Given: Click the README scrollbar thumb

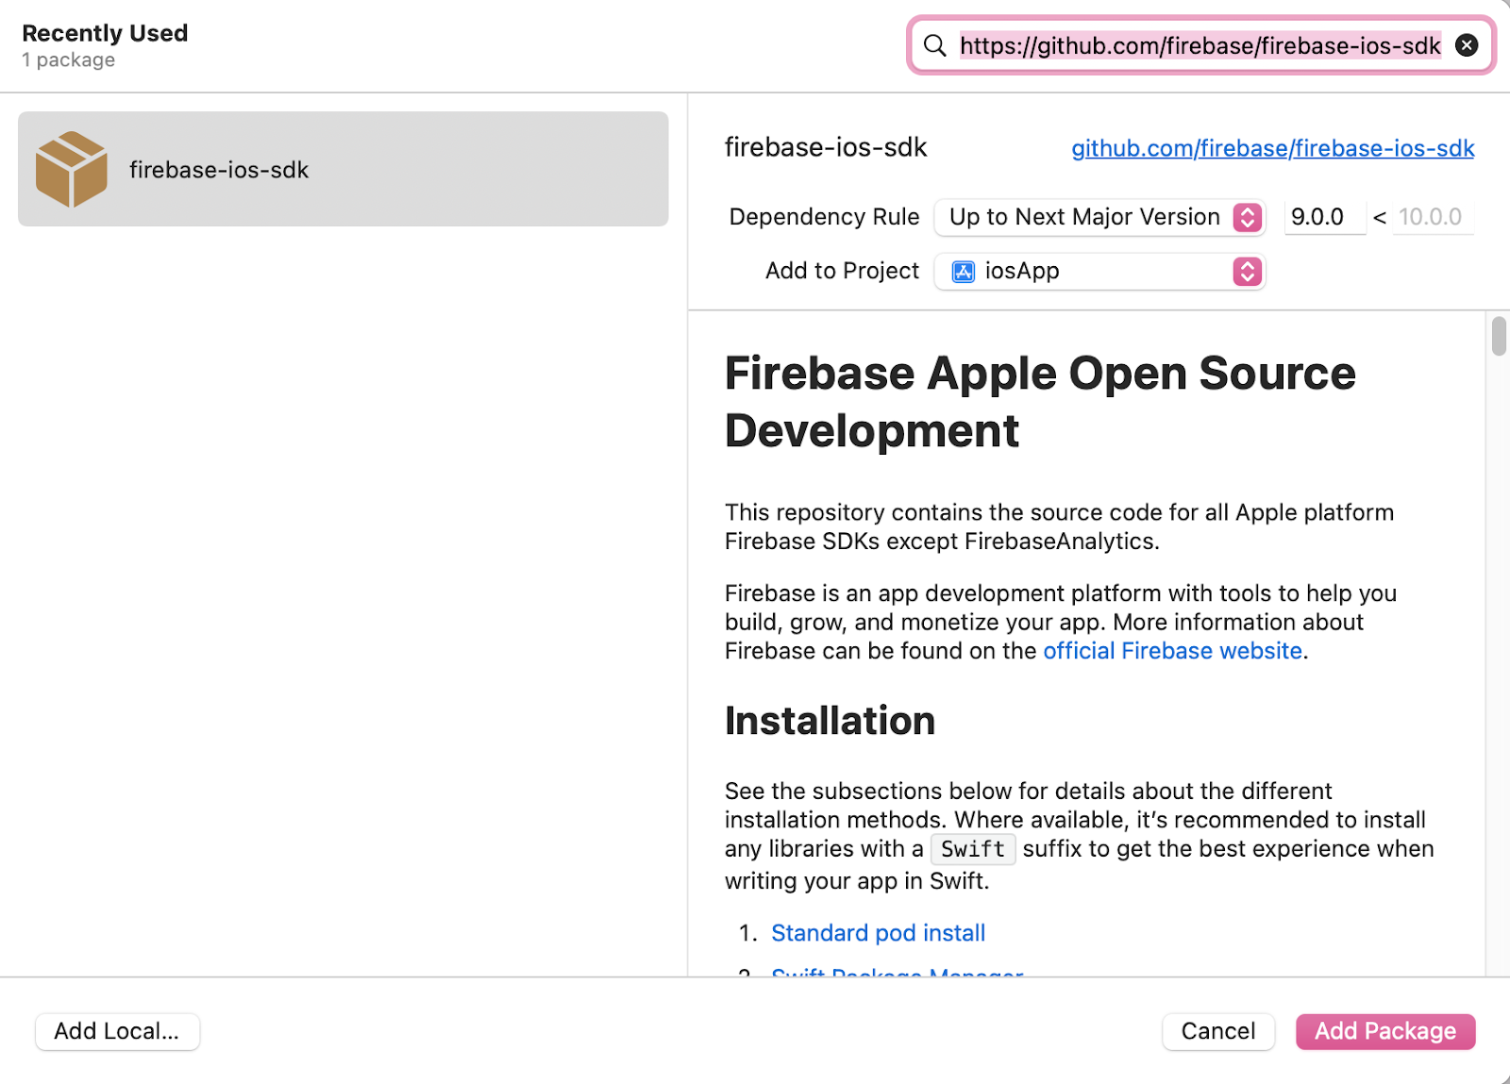Looking at the screenshot, I should (1499, 336).
